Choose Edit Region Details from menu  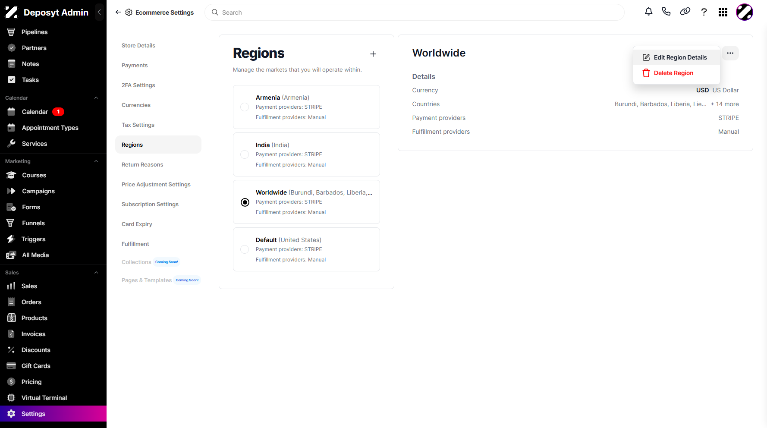pyautogui.click(x=676, y=57)
